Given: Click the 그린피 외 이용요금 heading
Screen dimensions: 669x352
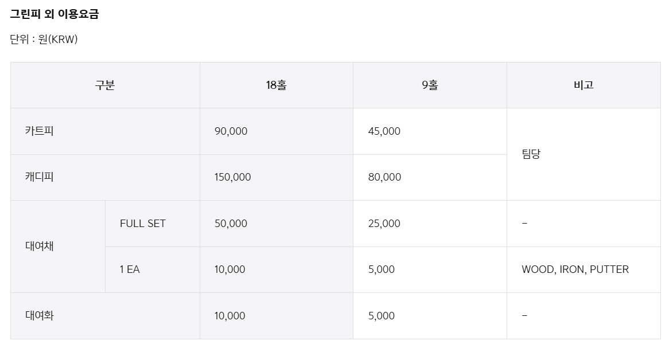Looking at the screenshot, I should coord(54,14).
